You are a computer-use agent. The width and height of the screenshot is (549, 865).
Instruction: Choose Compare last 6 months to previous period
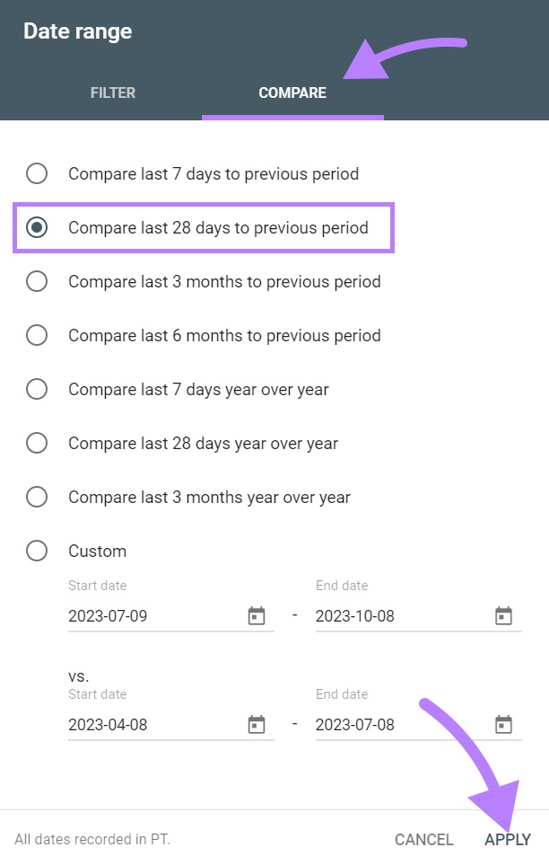pos(37,336)
